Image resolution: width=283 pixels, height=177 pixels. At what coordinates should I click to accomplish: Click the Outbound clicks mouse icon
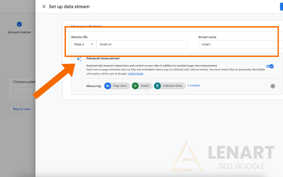pyautogui.click(x=157, y=86)
